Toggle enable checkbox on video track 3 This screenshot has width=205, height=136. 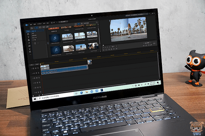[38, 88]
